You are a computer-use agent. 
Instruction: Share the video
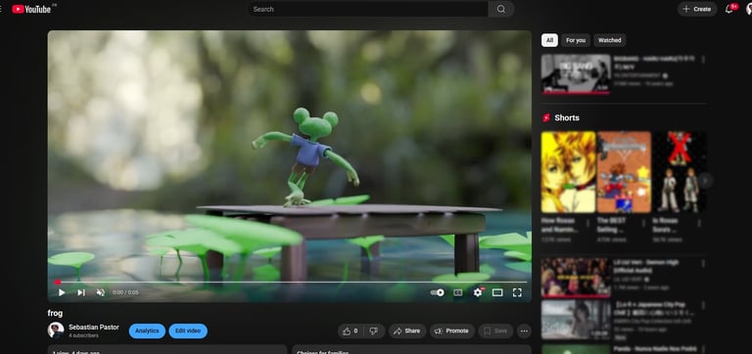pyautogui.click(x=407, y=331)
